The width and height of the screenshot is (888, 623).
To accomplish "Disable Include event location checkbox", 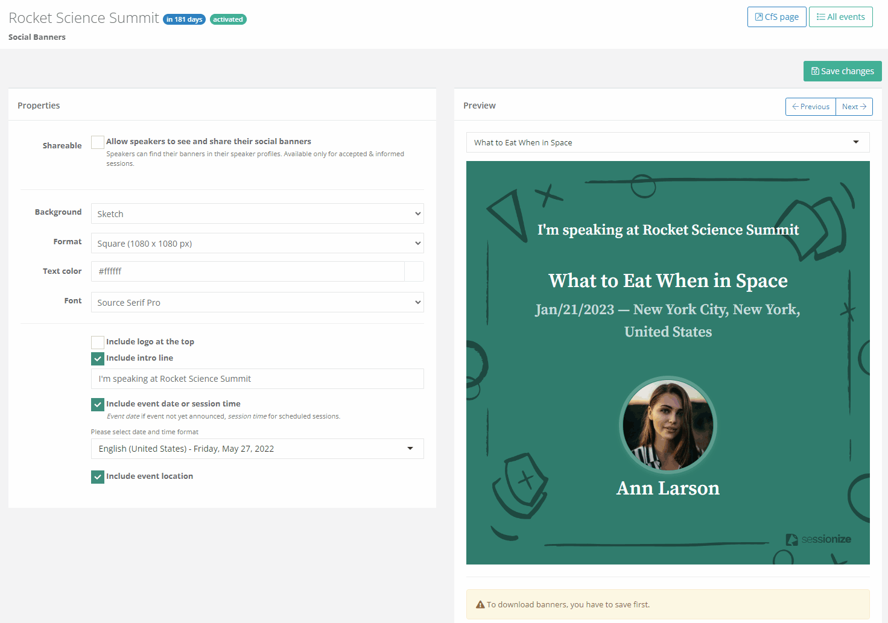I will (98, 477).
